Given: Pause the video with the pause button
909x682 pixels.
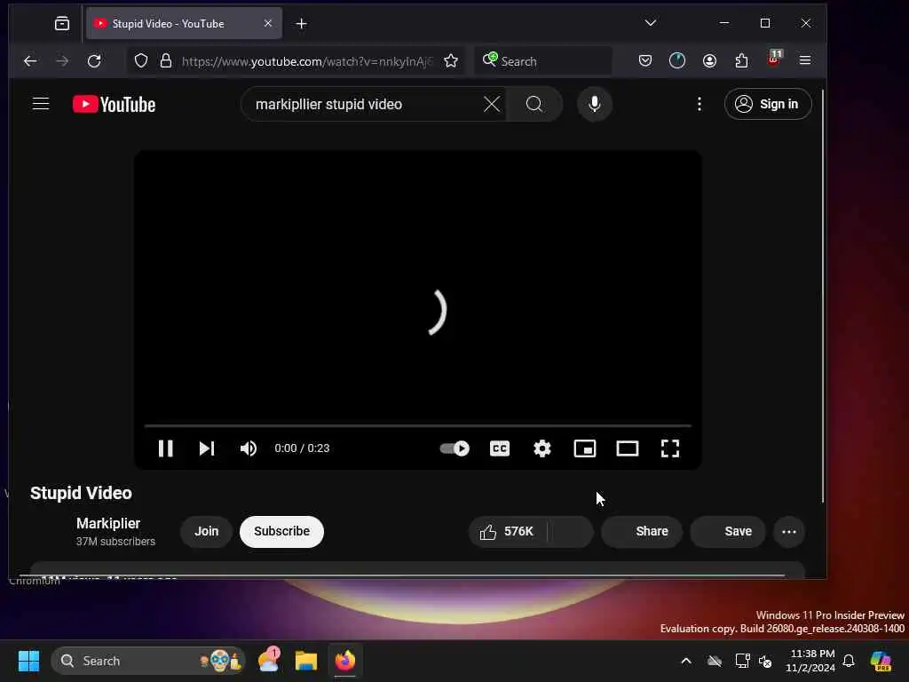Looking at the screenshot, I should point(166,448).
